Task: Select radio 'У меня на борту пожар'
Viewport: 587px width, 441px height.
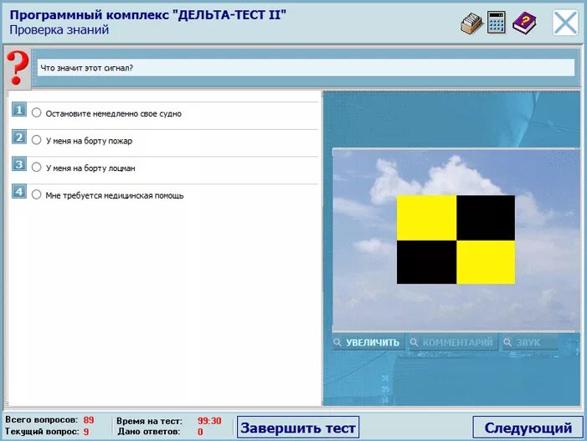Action: tap(36, 140)
